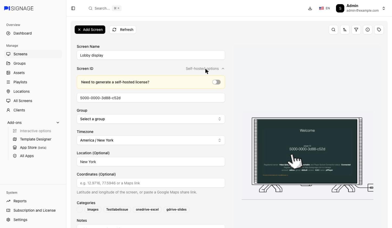Click the Location input field

(151, 162)
